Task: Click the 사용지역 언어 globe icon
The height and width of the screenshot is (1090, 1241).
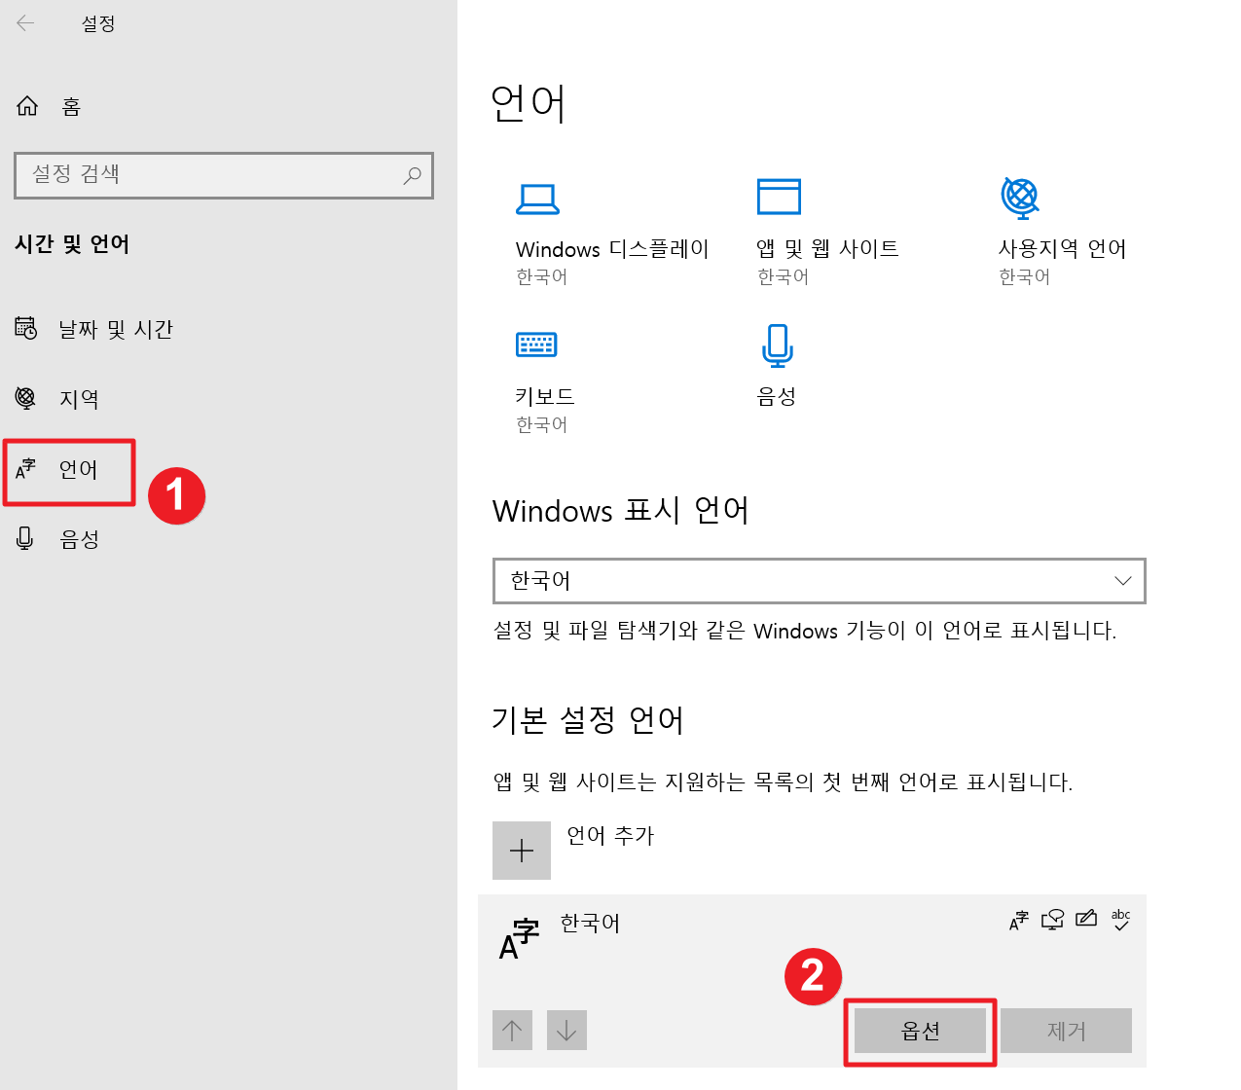Action: coord(1020,197)
